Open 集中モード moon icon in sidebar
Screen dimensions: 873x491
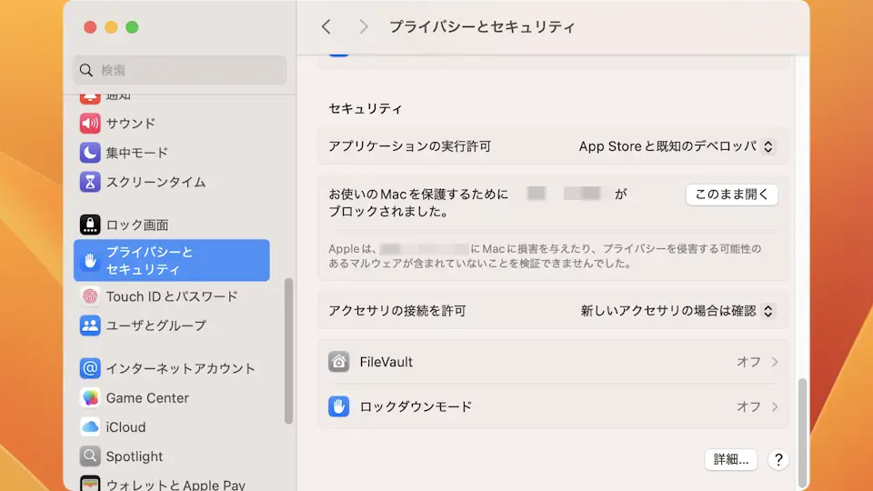89,153
